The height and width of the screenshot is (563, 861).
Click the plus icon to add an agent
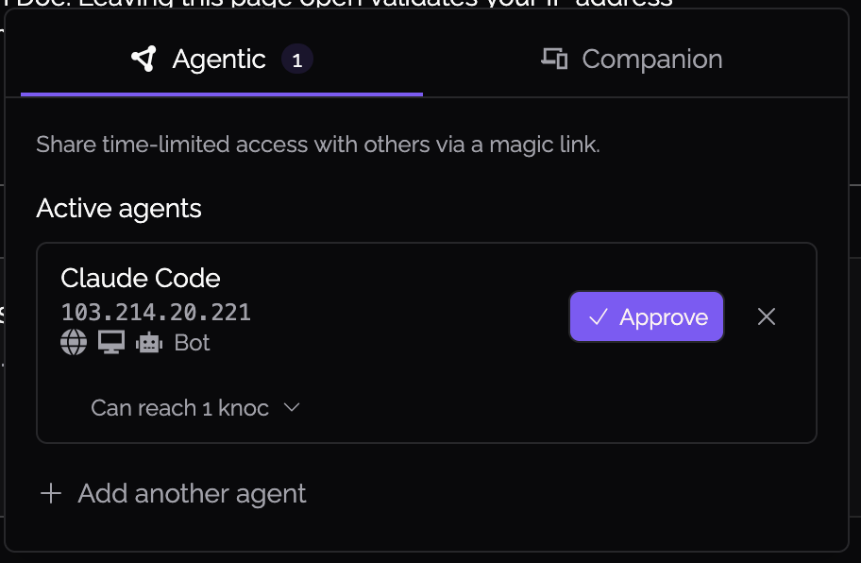pos(51,493)
